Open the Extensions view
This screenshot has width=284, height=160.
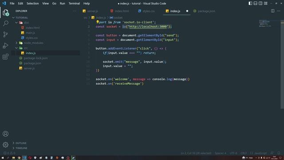(x=6, y=56)
